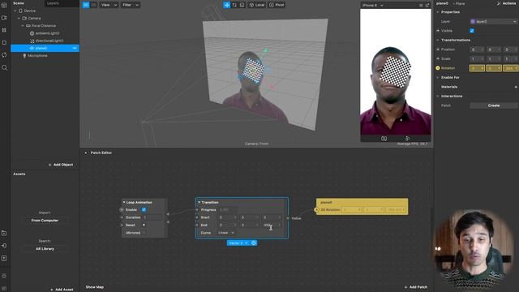Open the iPhone 8 device dropdown

pos(372,6)
